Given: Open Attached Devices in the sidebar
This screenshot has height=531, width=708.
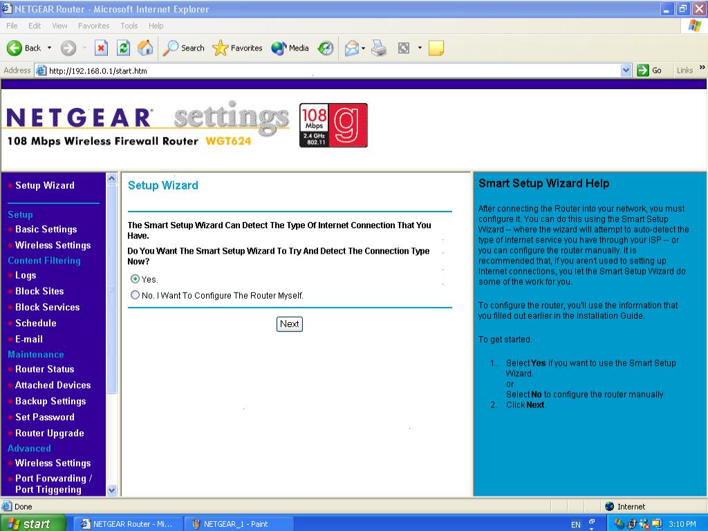Looking at the screenshot, I should point(53,384).
